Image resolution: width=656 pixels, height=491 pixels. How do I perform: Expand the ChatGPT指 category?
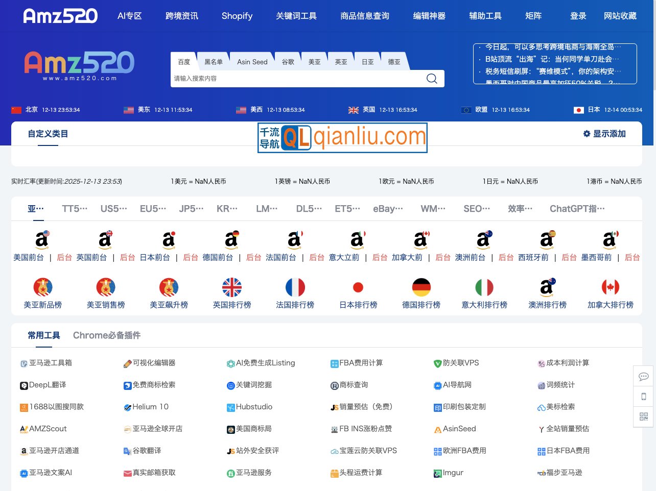(577, 208)
